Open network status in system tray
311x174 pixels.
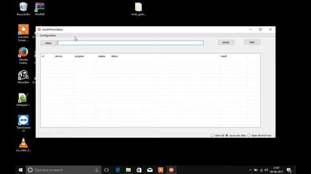[x=261, y=170]
